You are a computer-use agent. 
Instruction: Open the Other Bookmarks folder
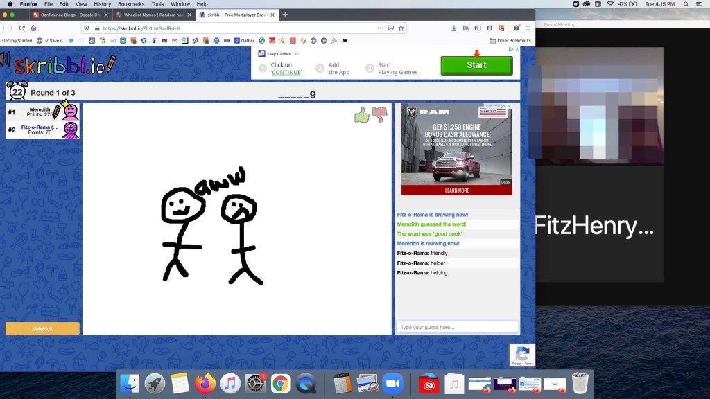(x=510, y=40)
